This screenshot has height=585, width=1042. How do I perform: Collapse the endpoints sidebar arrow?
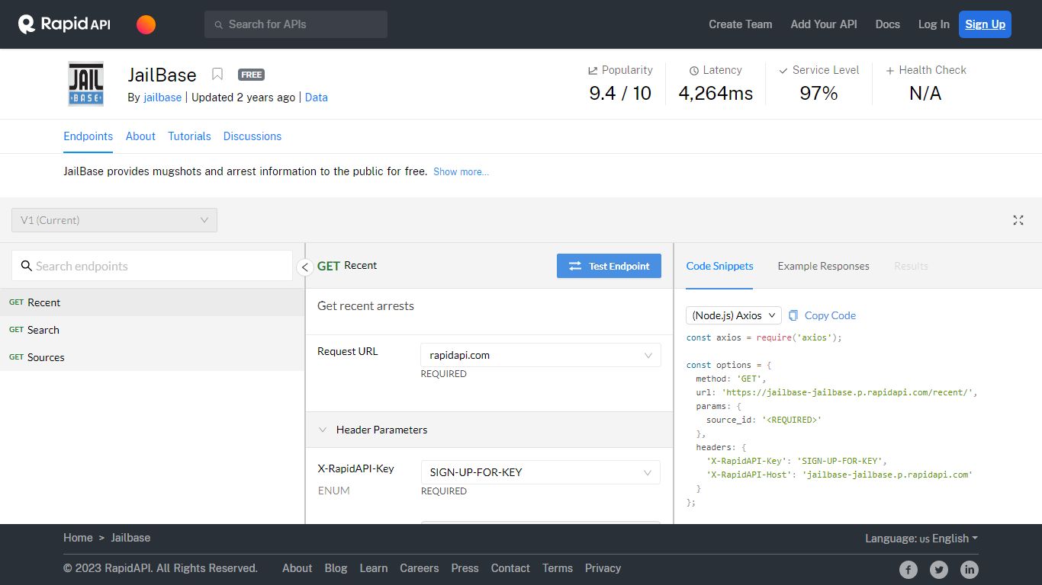click(x=304, y=267)
